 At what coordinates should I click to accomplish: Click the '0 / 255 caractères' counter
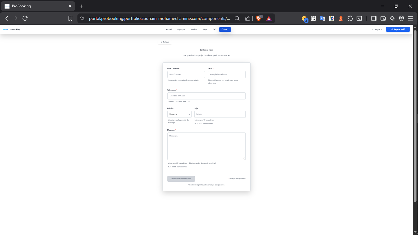point(204,124)
